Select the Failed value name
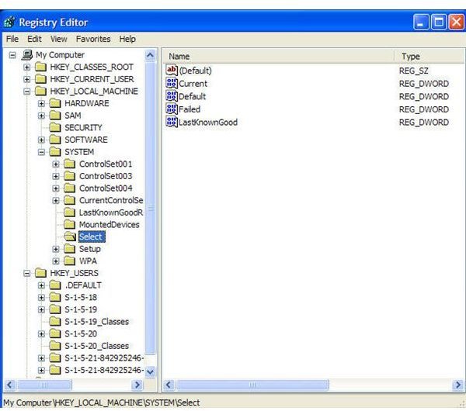This screenshot has height=411, width=466. pyautogui.click(x=190, y=109)
